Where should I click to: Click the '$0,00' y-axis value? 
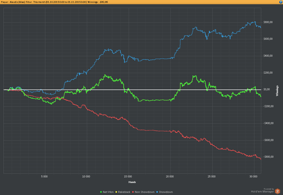click(x=267, y=89)
